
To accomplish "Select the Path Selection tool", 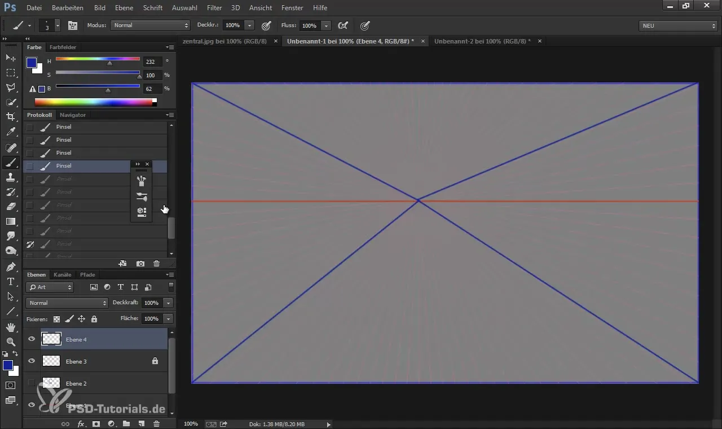I will [11, 296].
